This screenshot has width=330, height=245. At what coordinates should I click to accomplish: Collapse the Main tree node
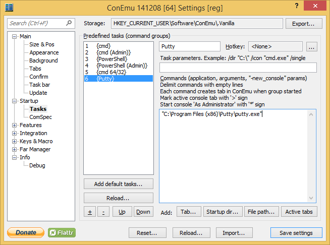[x=15, y=36]
